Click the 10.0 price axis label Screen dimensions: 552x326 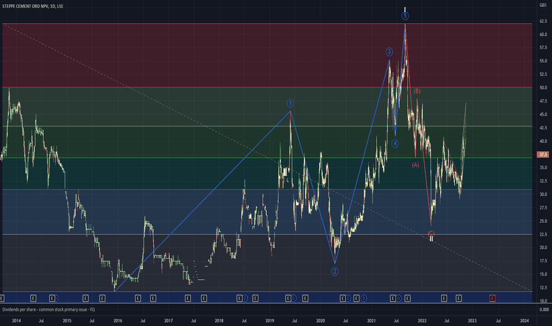(x=543, y=301)
